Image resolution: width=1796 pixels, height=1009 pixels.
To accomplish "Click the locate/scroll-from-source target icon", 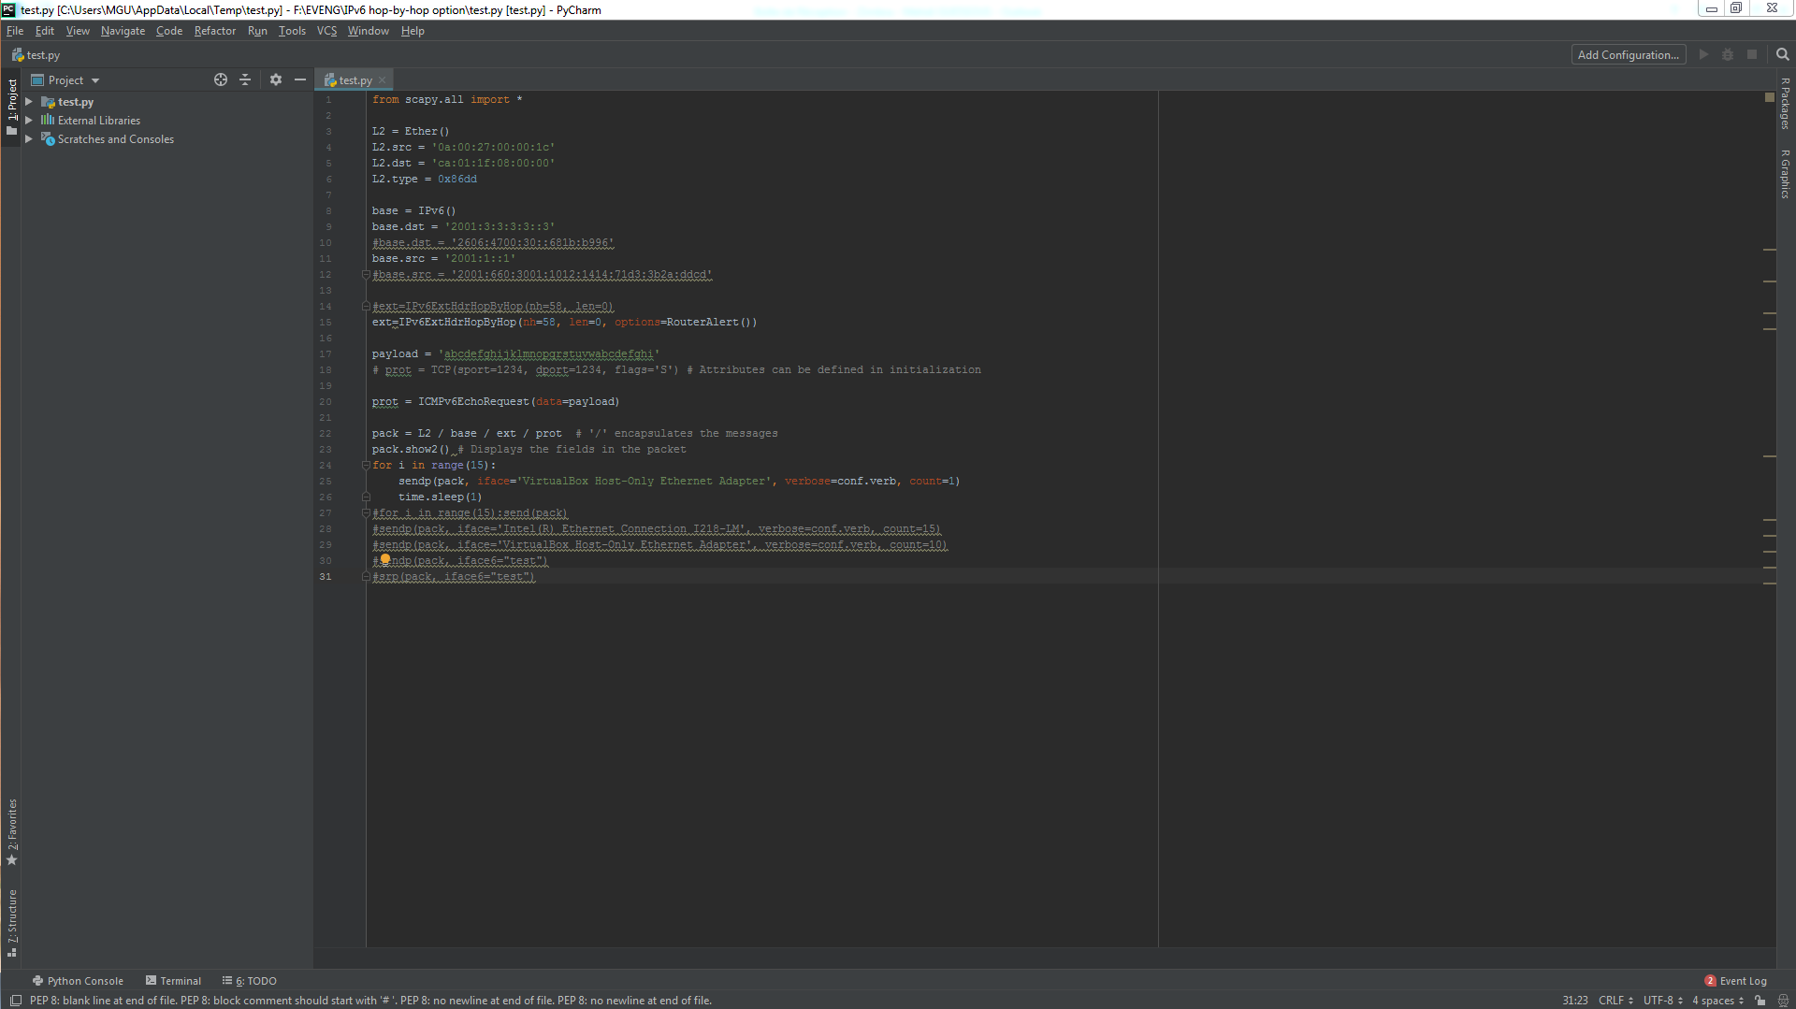I will (221, 80).
